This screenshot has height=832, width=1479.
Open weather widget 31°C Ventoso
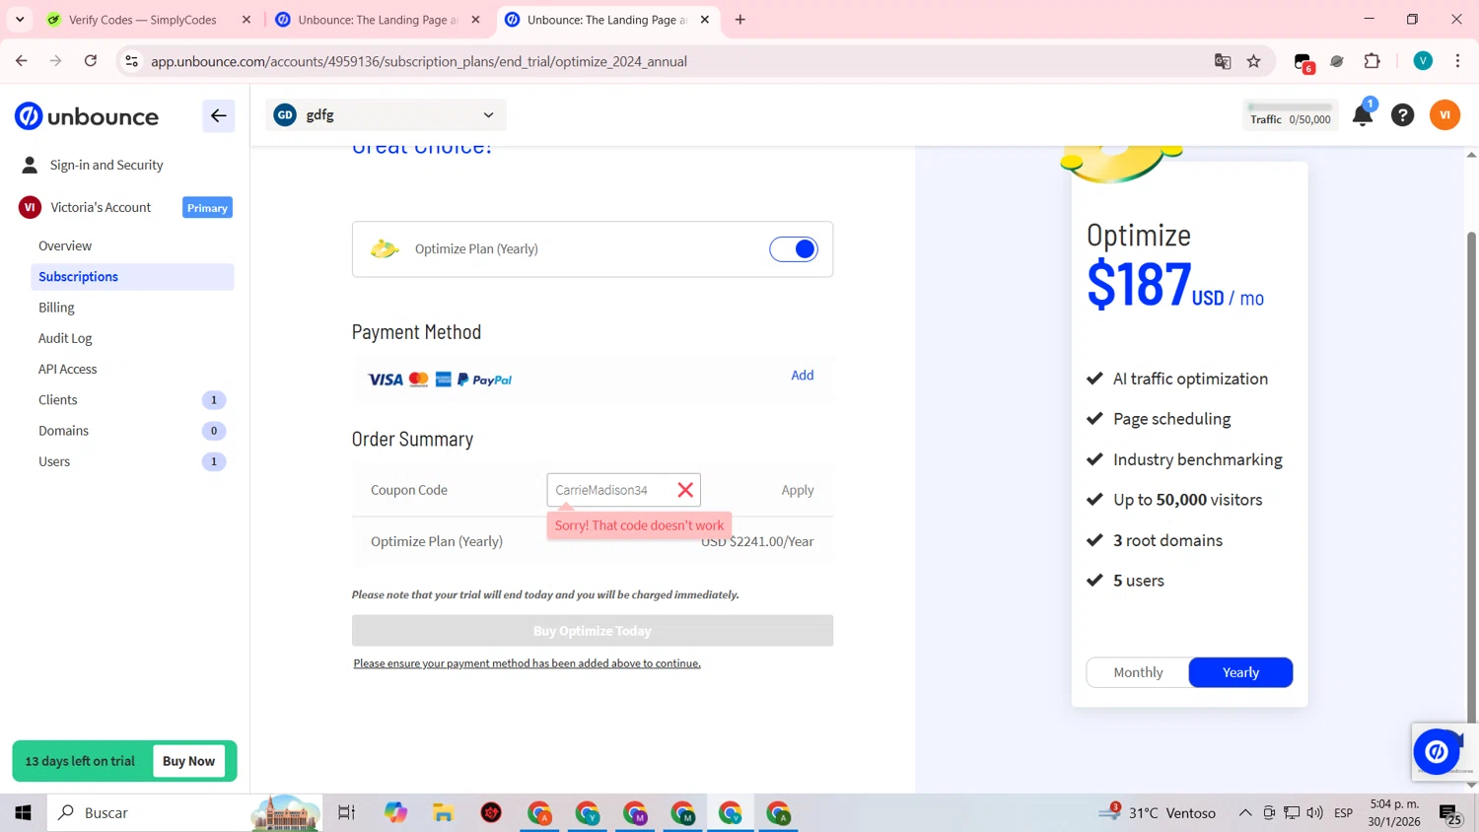point(1159,813)
